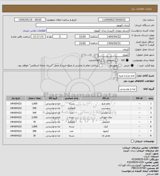Image resolution: width=160 pixels, height=176 pixels.
Task: Click the quantity 288 cell
Action: tap(35, 131)
